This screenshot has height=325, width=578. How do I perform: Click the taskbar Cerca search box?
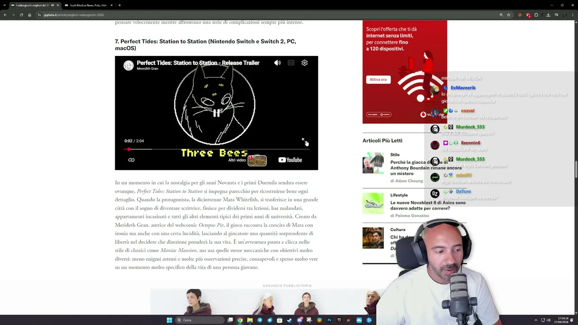[200, 320]
